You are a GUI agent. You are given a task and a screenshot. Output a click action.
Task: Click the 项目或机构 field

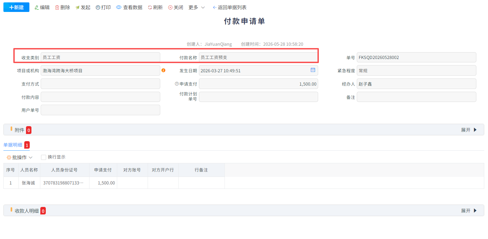tap(100, 71)
